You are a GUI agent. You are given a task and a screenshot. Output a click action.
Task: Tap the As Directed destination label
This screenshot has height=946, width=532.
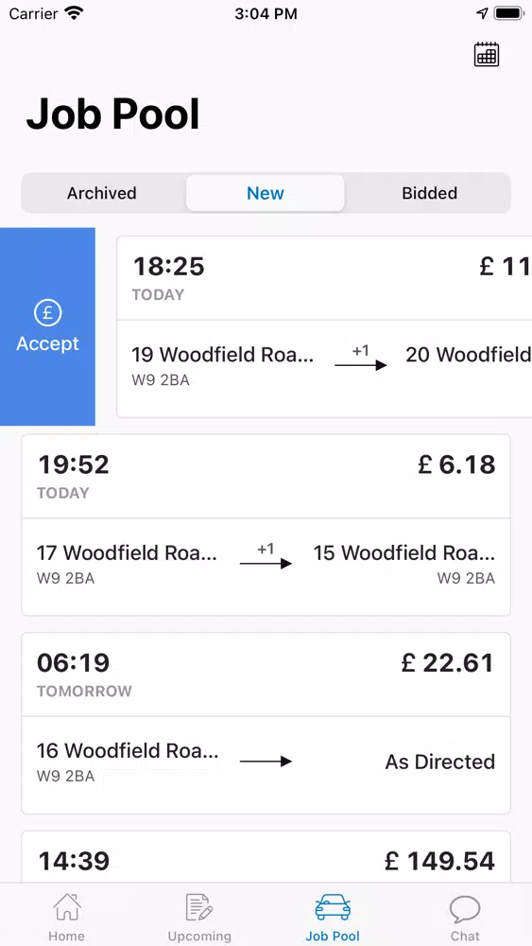coord(439,762)
